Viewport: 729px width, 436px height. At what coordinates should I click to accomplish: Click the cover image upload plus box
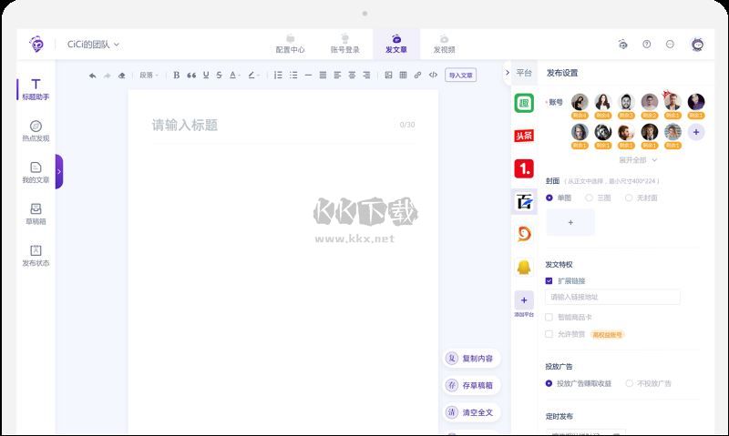pos(570,222)
